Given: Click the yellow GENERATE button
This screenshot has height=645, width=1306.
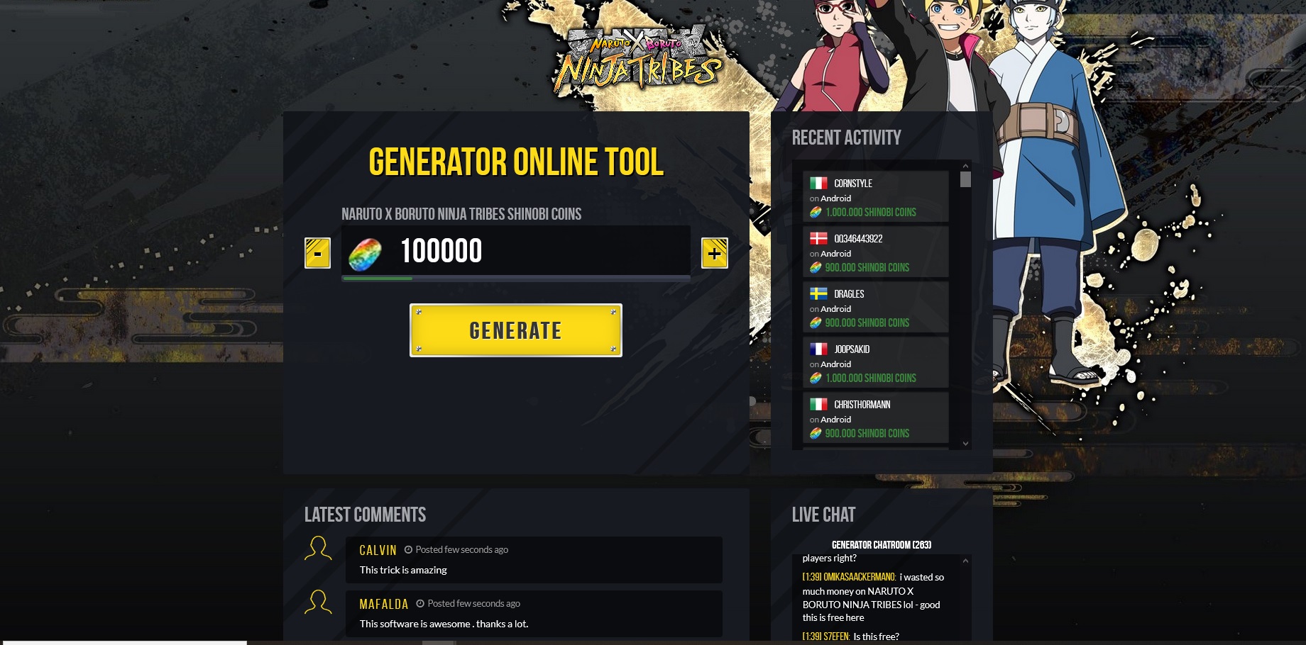Looking at the screenshot, I should [516, 330].
